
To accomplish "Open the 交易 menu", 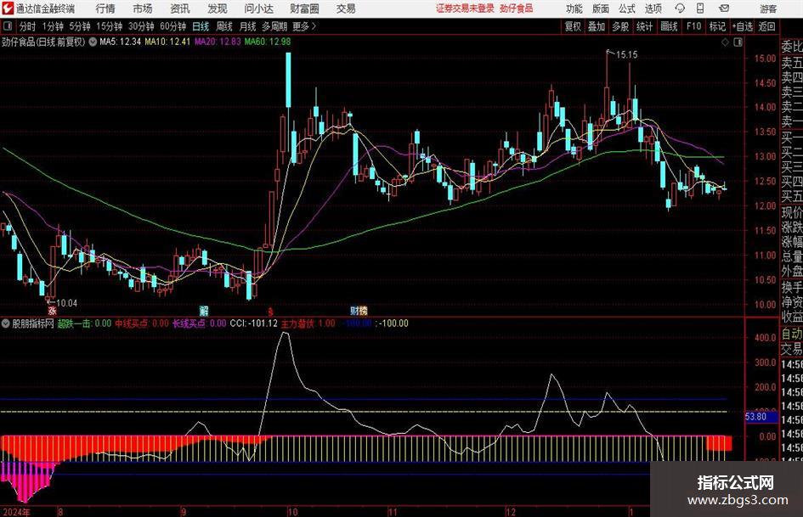I will click(x=346, y=8).
